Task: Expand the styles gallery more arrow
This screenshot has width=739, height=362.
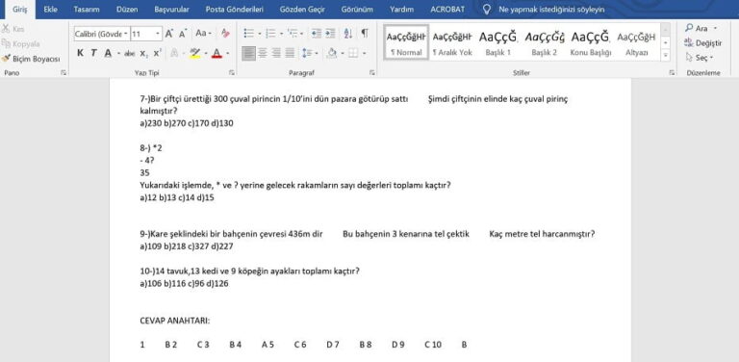Action: point(665,55)
